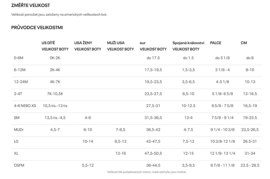
Task: Click the ZMĚŘTE VELIKOST heading
Action: (30, 6)
